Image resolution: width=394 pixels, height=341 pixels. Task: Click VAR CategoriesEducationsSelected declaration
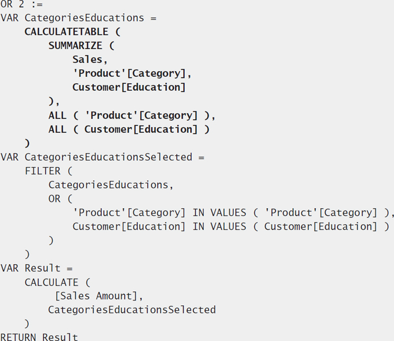pyautogui.click(x=103, y=157)
